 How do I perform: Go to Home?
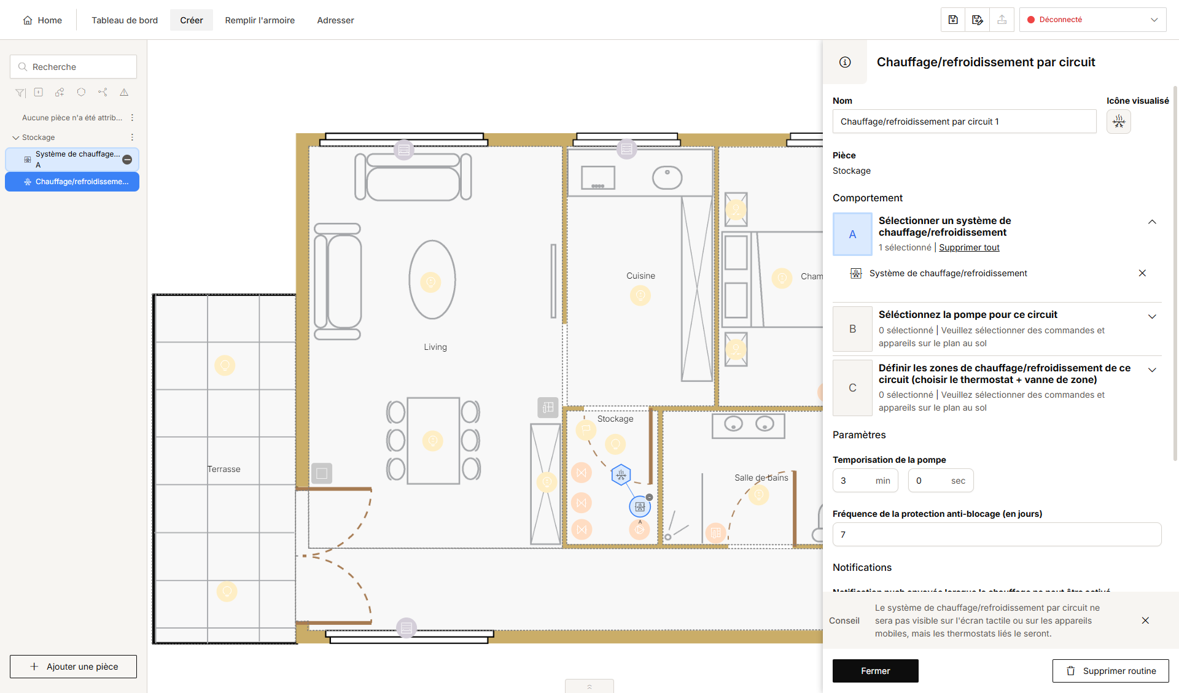(x=42, y=20)
